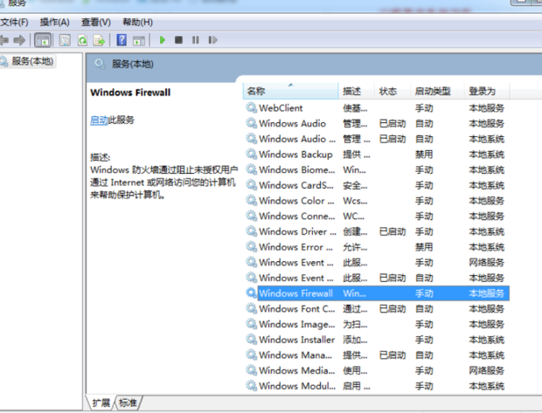Screen dimensions: 542x413
Task: Sort by the 描述 column header
Action: 357,91
